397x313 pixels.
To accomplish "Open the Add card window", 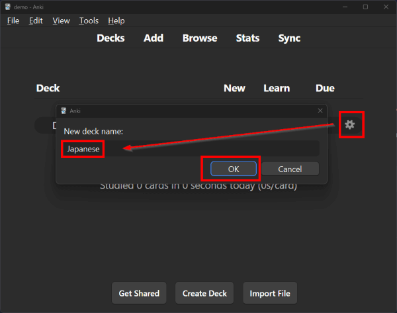I will (154, 38).
